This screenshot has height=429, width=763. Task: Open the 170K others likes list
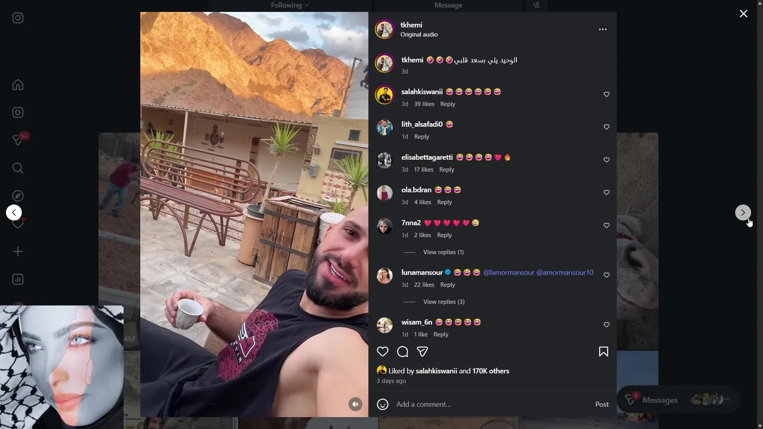coord(491,371)
